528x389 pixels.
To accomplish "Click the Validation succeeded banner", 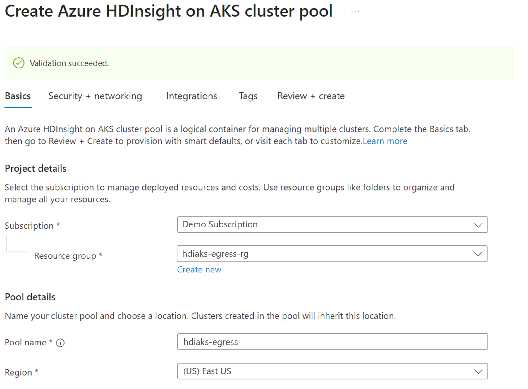I will click(x=259, y=63).
